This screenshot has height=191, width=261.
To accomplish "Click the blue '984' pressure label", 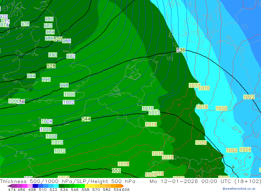I will [x=50, y=32].
